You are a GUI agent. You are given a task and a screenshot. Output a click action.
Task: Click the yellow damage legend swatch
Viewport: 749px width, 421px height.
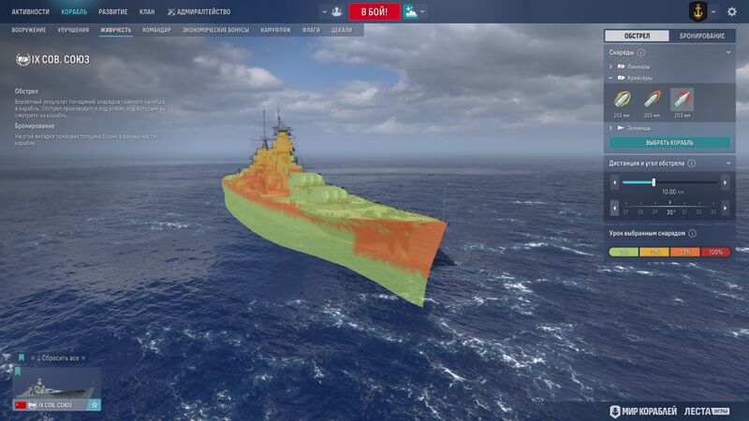click(654, 252)
